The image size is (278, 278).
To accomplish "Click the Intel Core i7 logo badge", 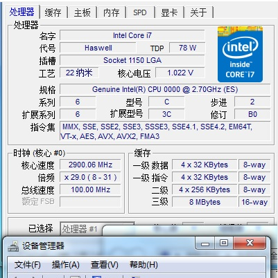I will click(240, 54).
